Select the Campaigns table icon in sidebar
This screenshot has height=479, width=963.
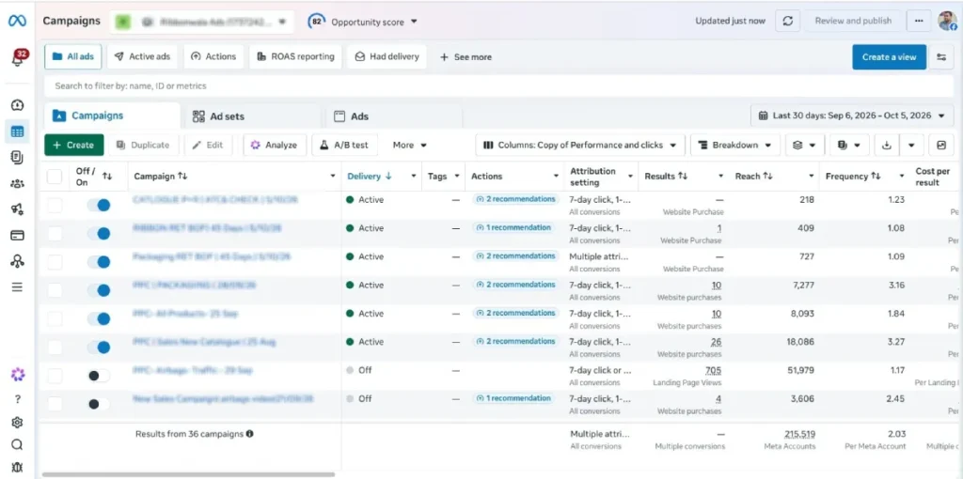point(17,131)
